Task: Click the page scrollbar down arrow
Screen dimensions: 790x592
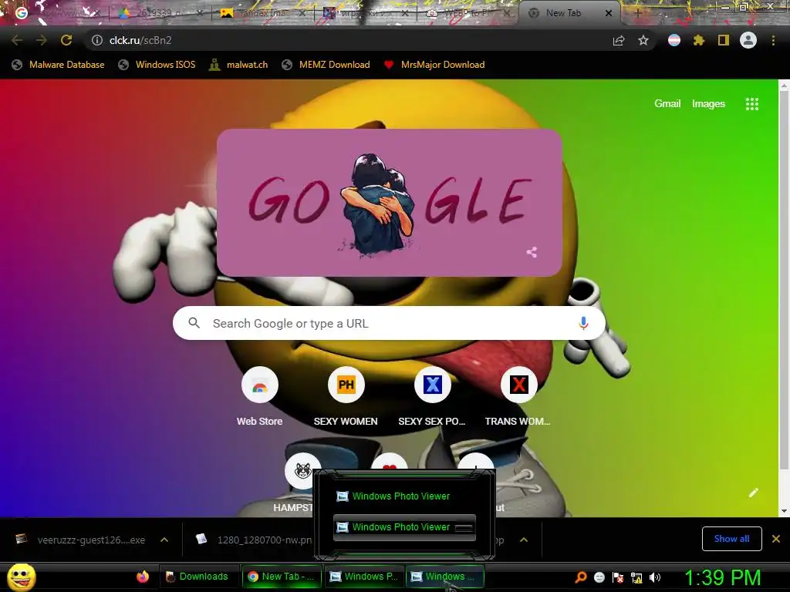Action: tap(784, 510)
